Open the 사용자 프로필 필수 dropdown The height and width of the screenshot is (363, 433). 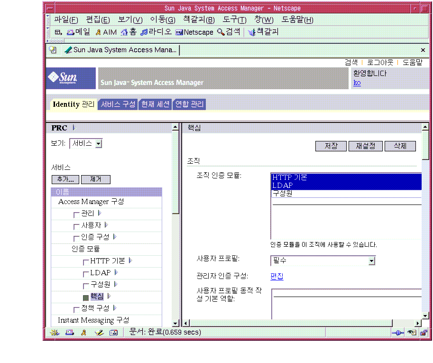[323, 261]
